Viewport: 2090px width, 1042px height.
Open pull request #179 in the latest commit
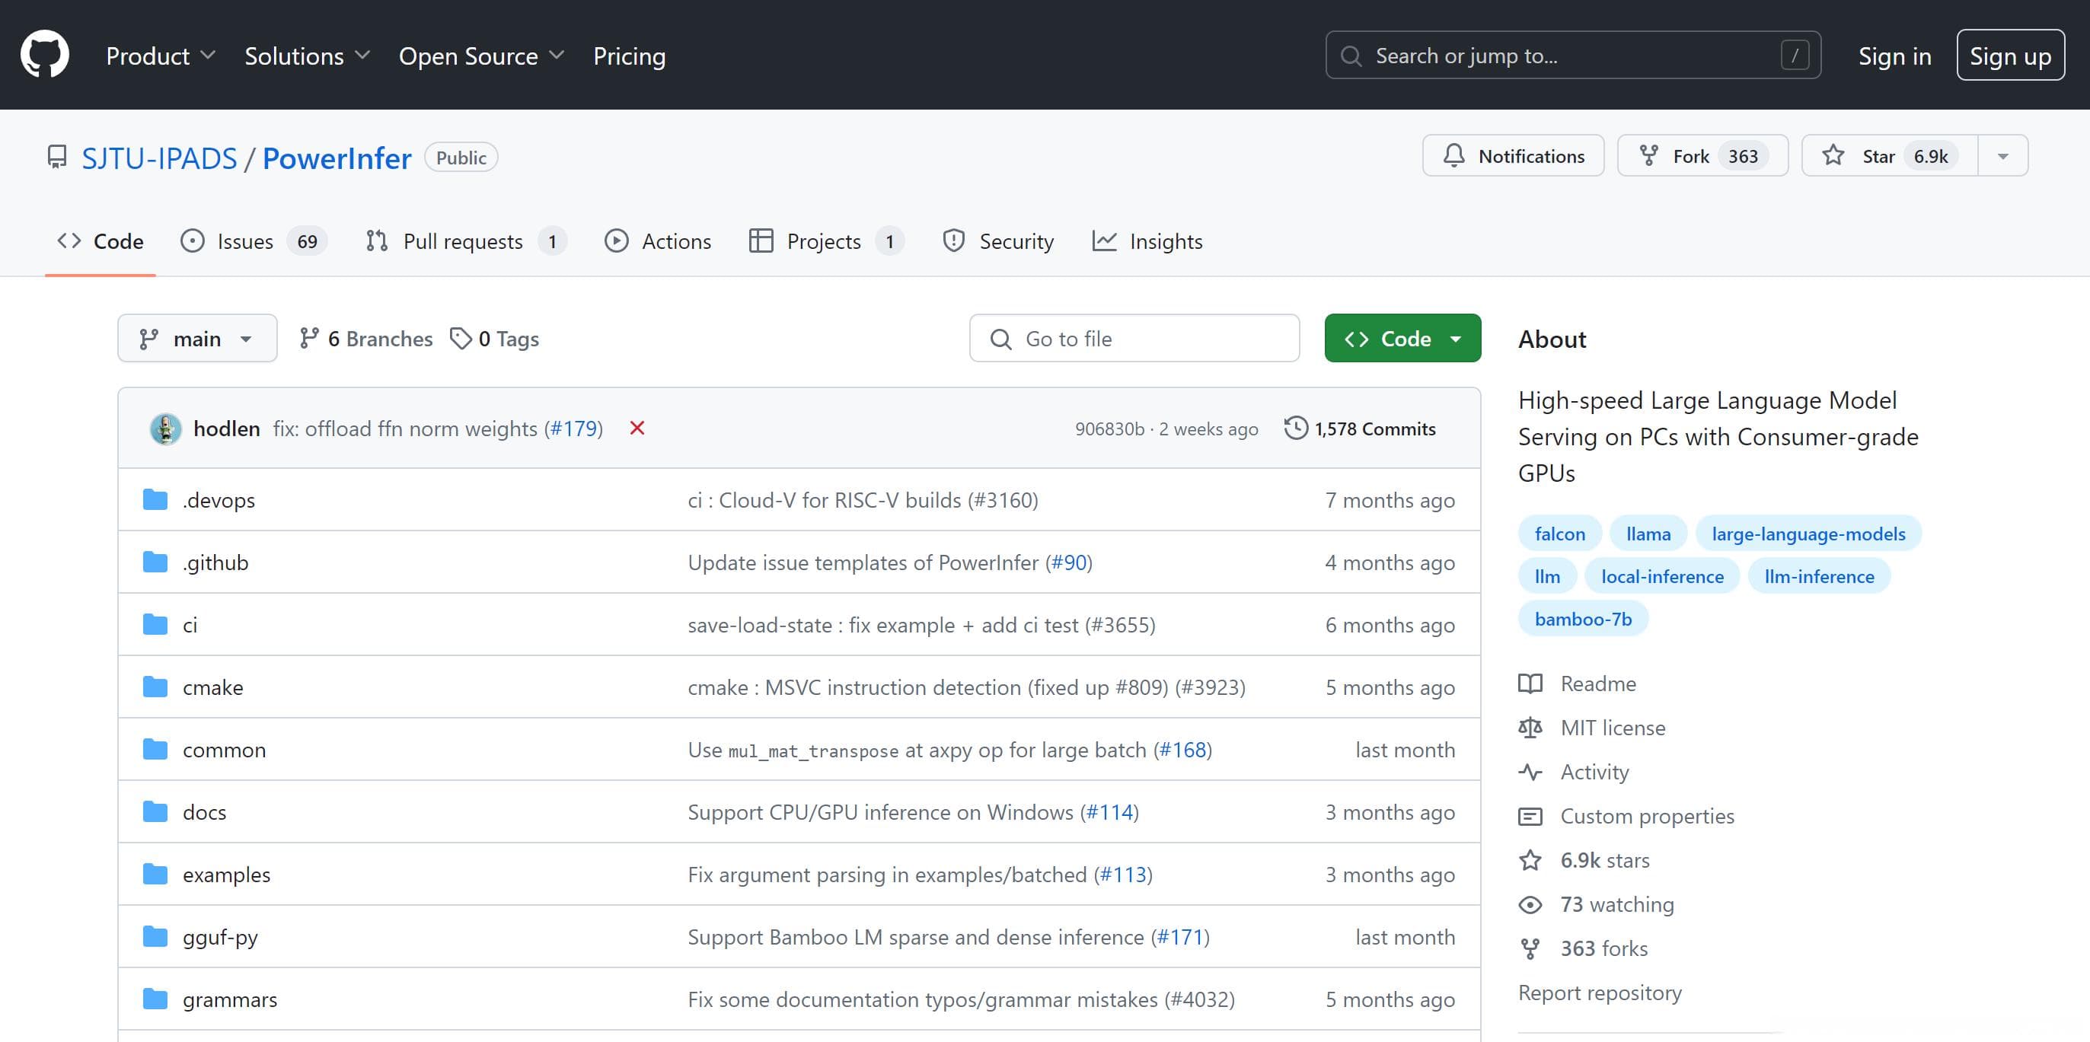tap(573, 429)
